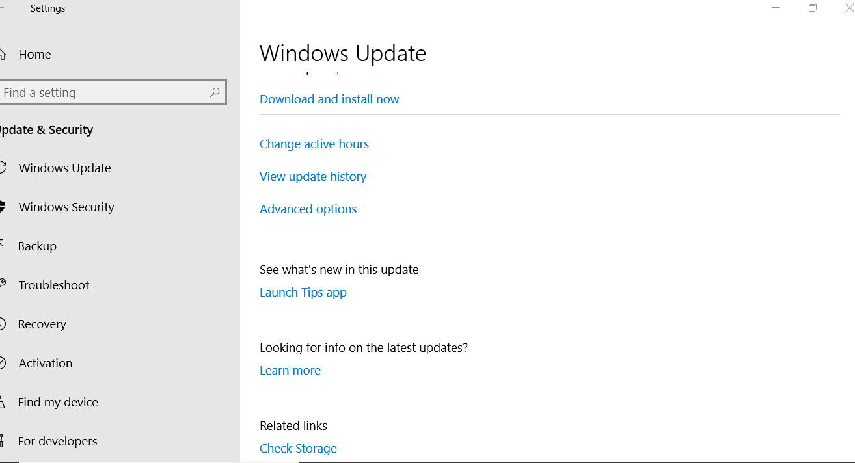
Task: Open Advanced options
Action: [308, 209]
